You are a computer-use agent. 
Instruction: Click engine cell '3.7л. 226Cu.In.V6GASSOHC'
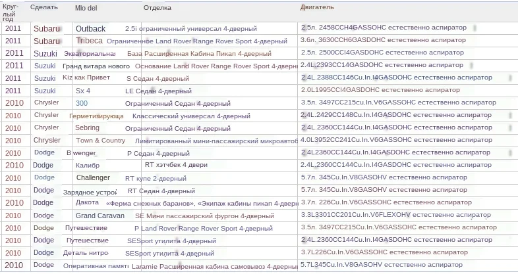coord(386,202)
